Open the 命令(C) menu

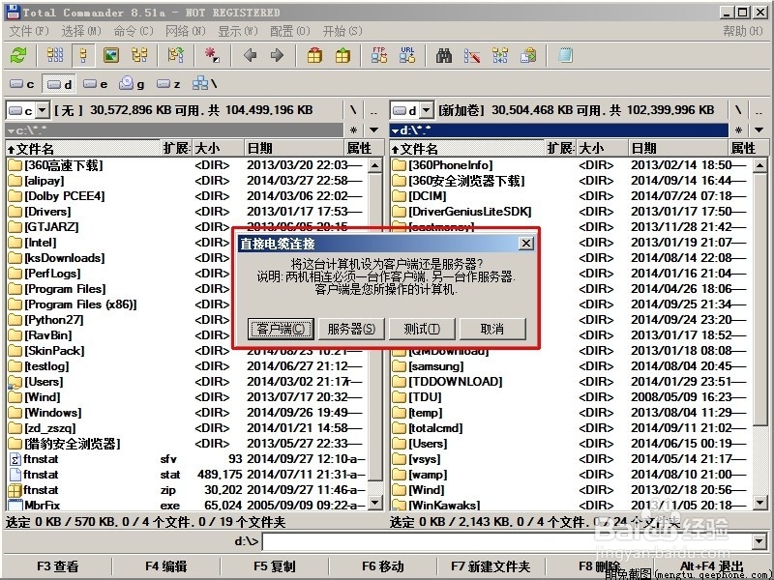pyautogui.click(x=134, y=31)
